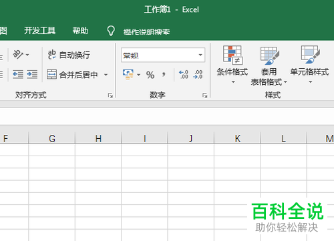Screen dimensions: 334x241
Task: Click decrease decimal icon
Action: (198, 74)
